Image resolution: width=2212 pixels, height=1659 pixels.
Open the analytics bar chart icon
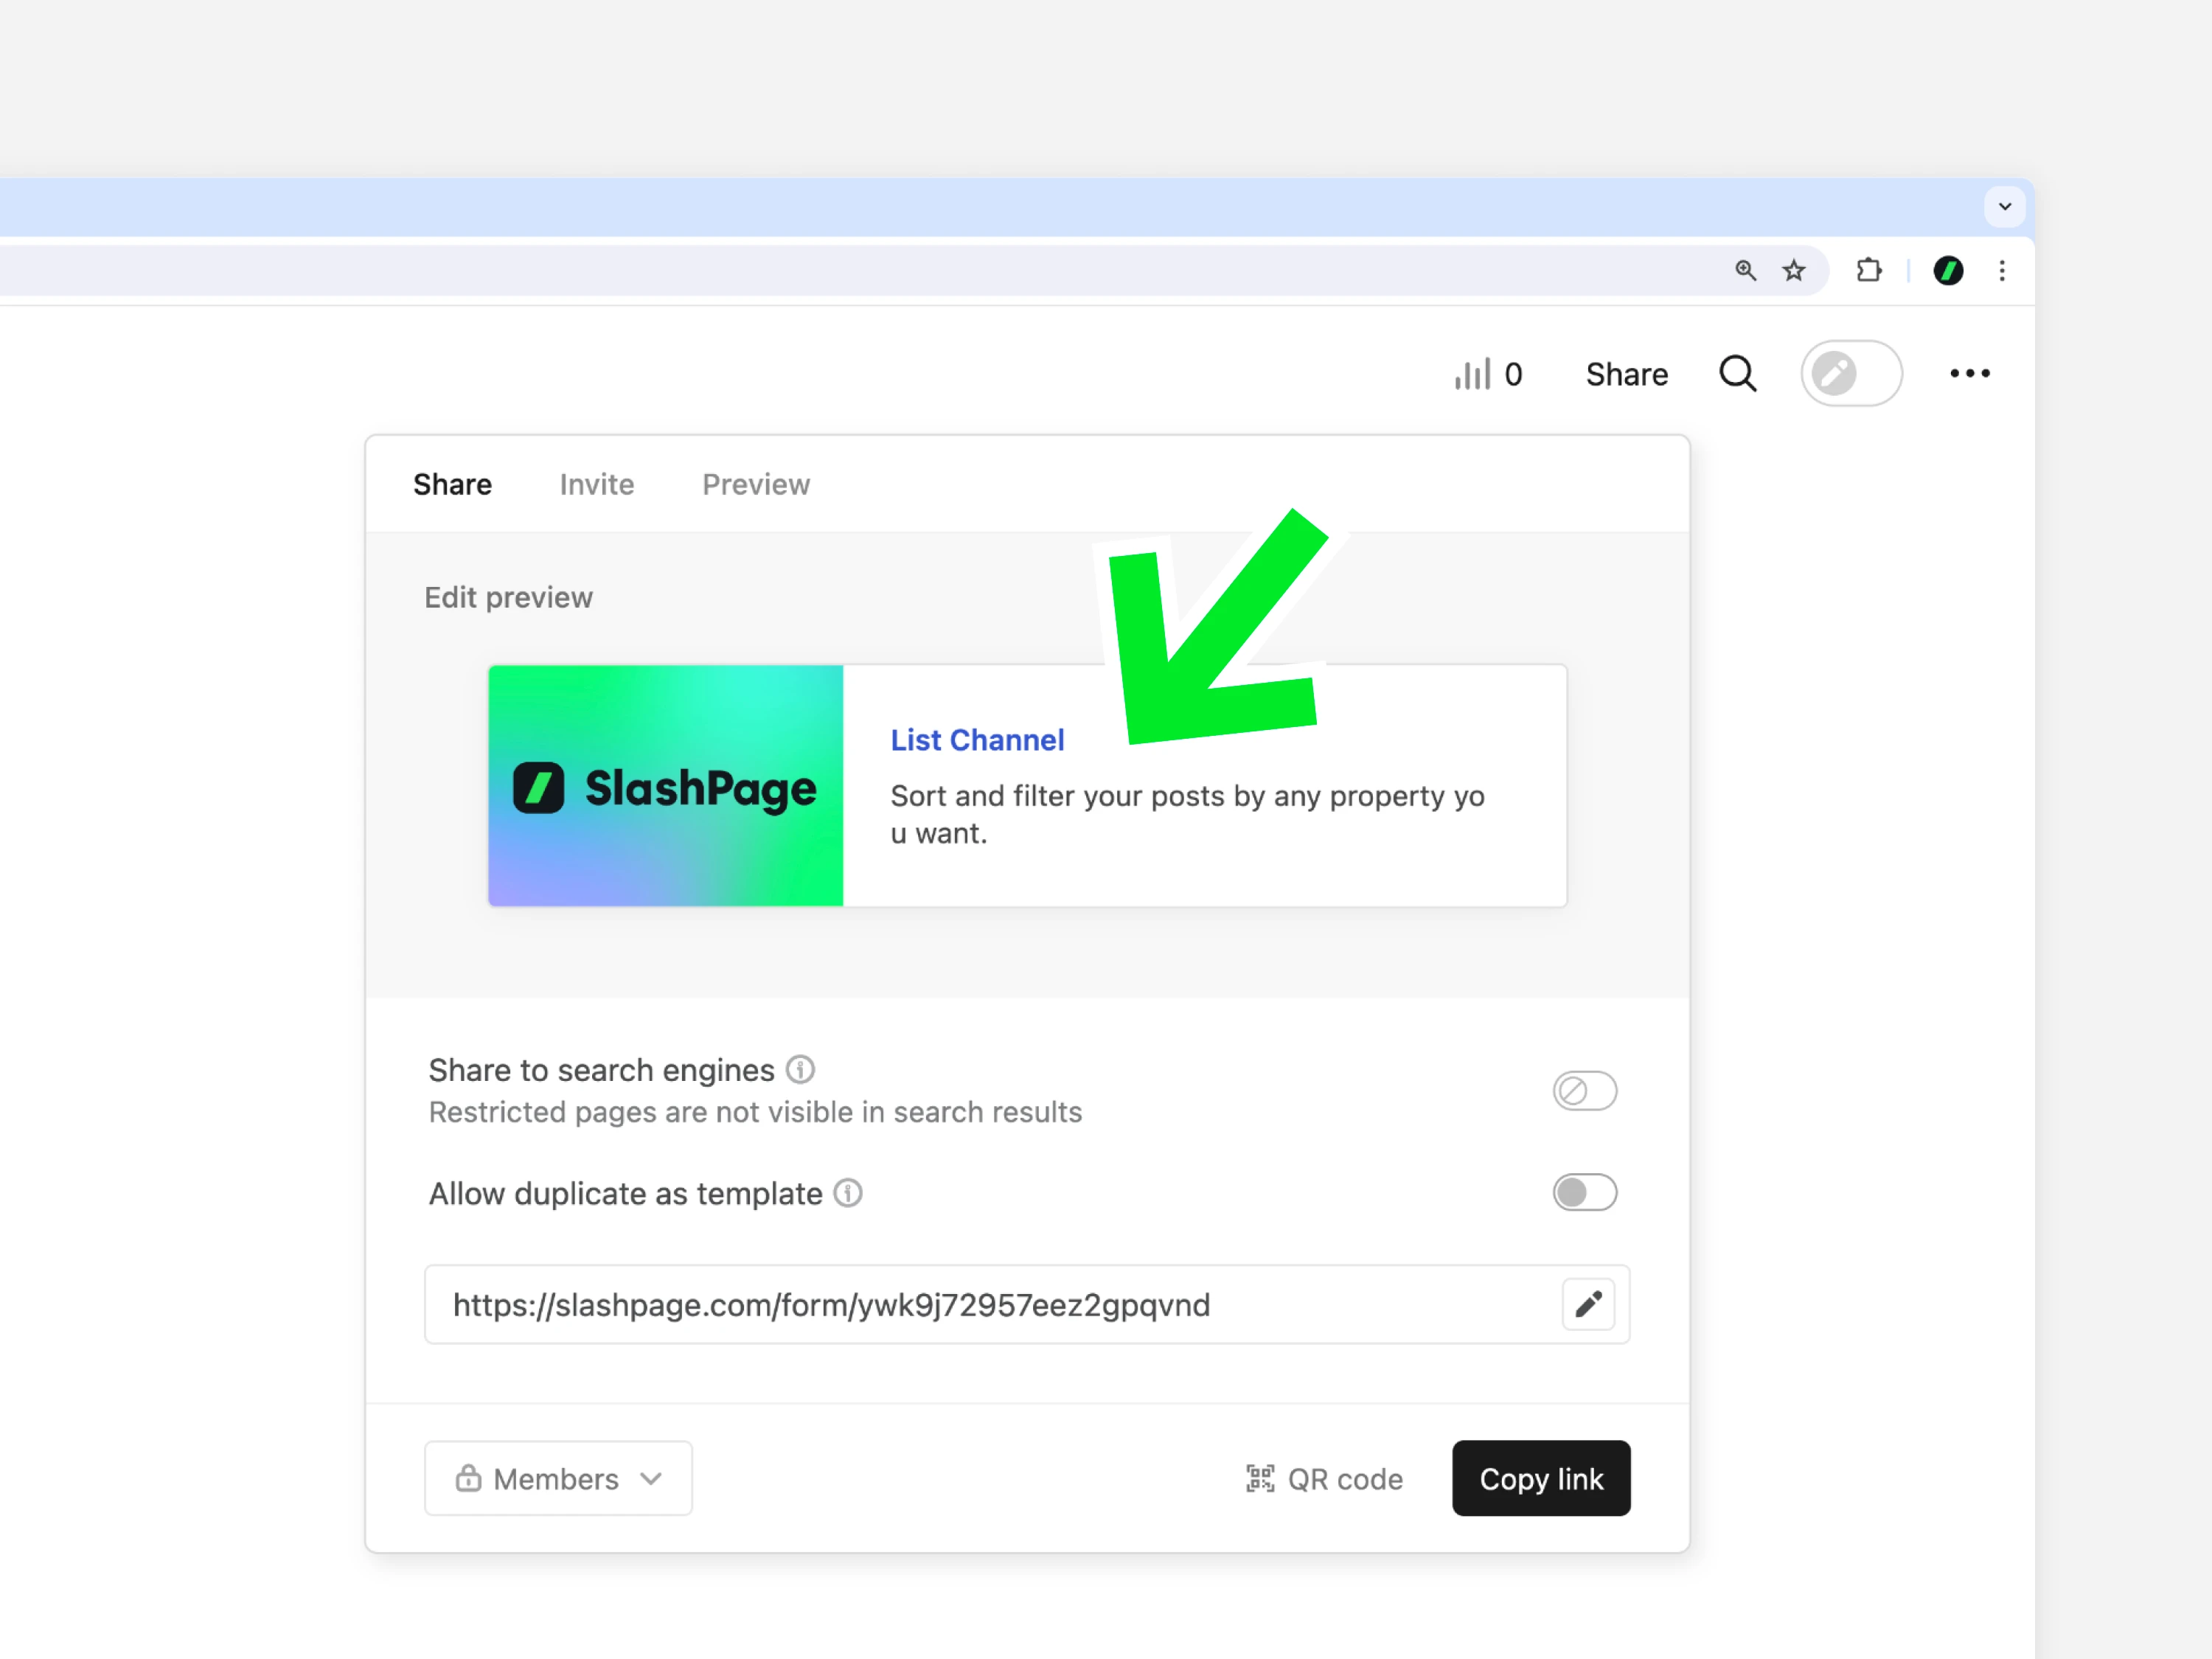[1472, 374]
